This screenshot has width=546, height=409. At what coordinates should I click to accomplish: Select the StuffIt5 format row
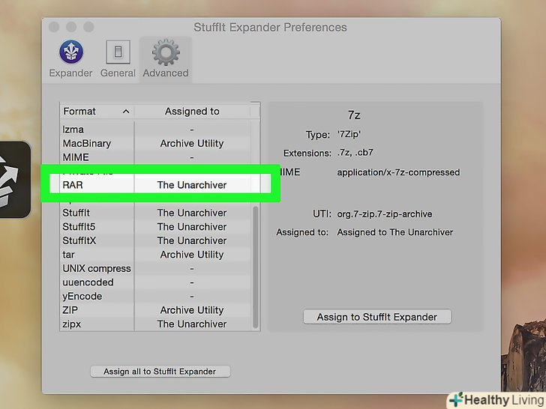tap(155, 227)
